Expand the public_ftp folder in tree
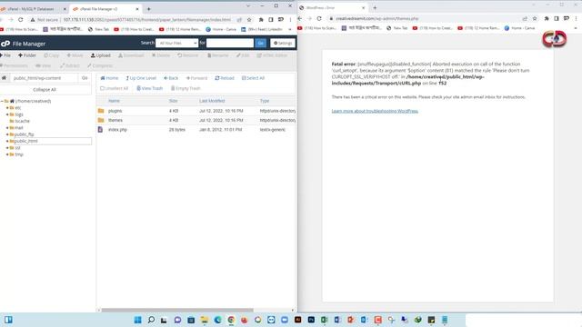Screen dimensions: 582x327 (x=7, y=134)
